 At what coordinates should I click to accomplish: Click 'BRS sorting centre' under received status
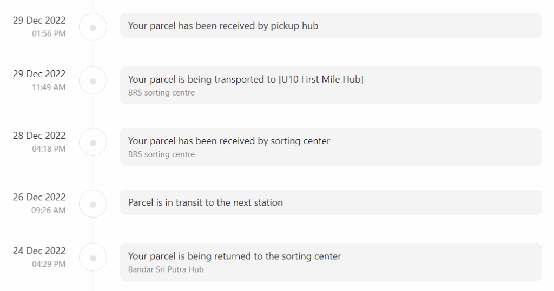pos(161,154)
